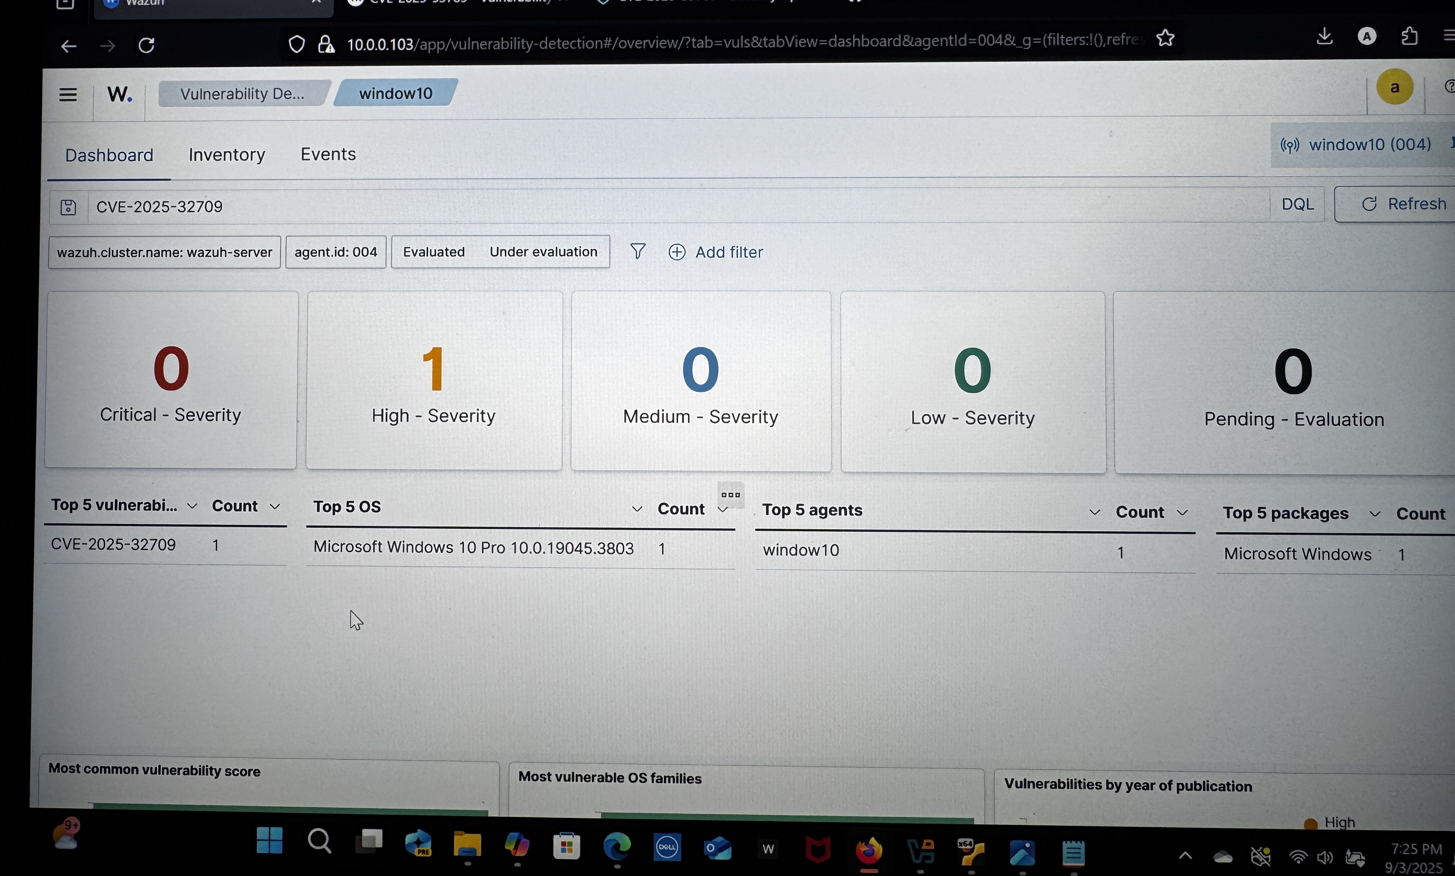The width and height of the screenshot is (1455, 876).
Task: Click the 'wazuh.cluster.name: wazuh-server' filter pill
Action: (x=164, y=252)
